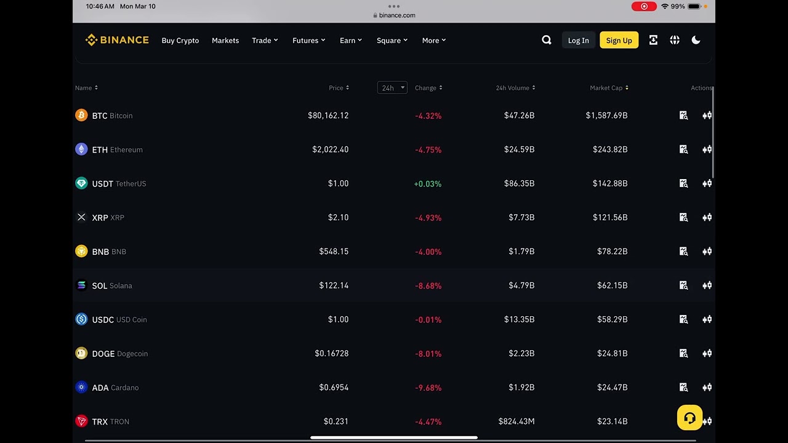The height and width of the screenshot is (443, 788).
Task: Open the detail icon in BTC row
Action: [683, 116]
